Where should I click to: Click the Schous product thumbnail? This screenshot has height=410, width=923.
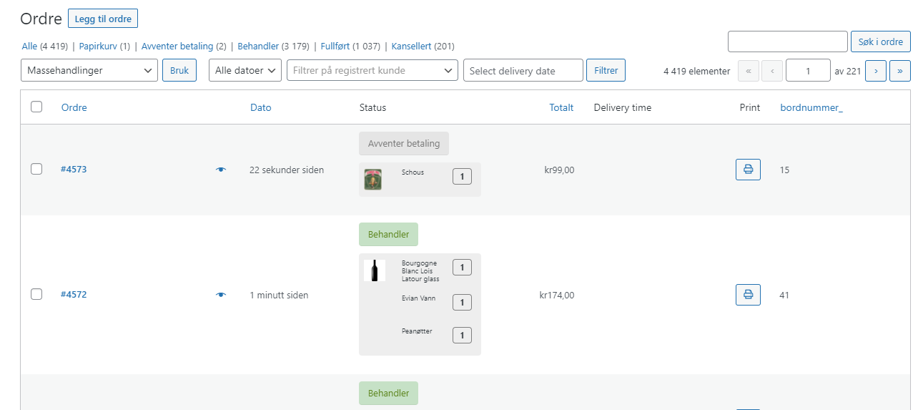[x=372, y=179]
